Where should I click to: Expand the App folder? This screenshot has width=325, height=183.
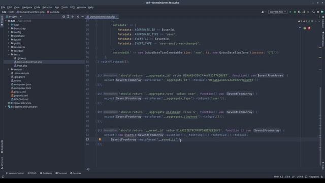(9, 25)
